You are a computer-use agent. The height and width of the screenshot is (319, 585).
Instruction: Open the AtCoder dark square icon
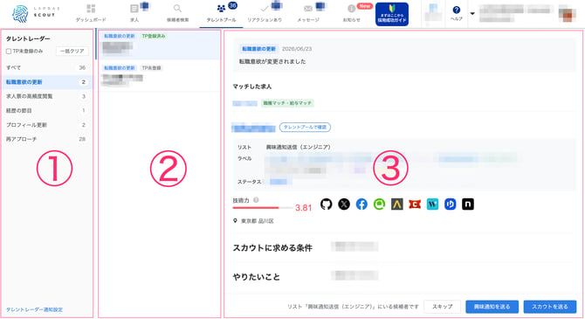397,204
